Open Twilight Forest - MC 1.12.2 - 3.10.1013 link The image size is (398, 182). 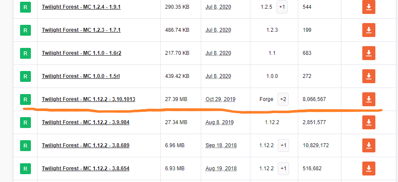[x=88, y=99]
